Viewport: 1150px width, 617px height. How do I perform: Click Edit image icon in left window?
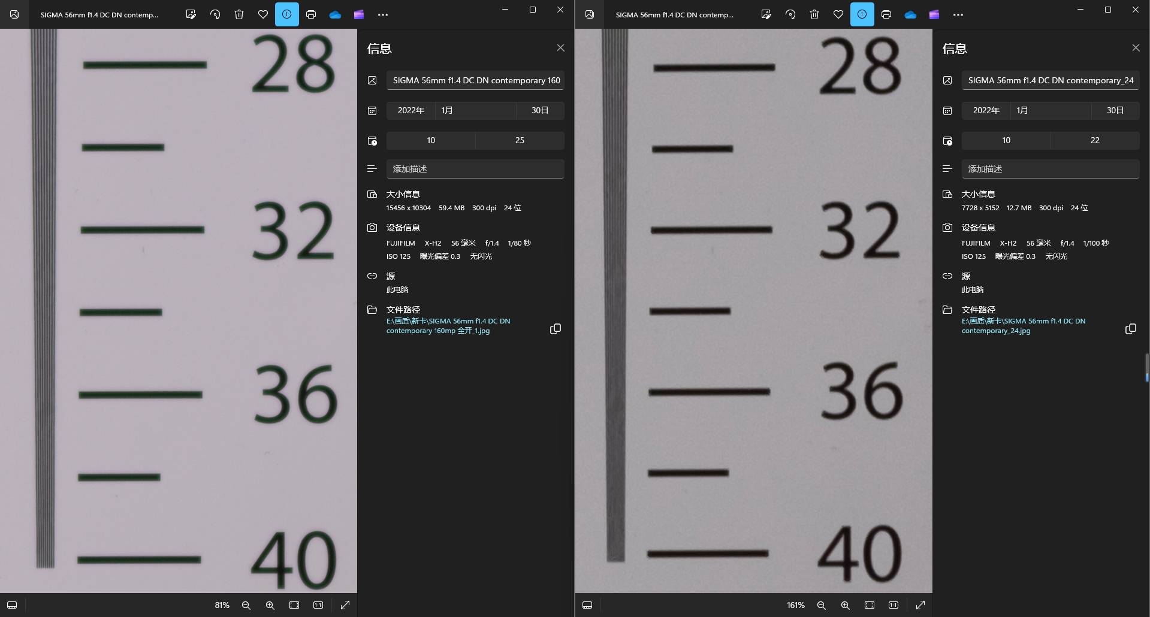click(191, 14)
